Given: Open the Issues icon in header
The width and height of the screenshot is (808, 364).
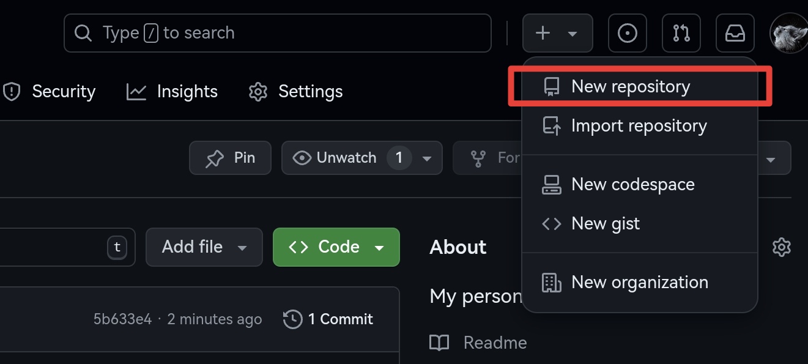Looking at the screenshot, I should (628, 33).
